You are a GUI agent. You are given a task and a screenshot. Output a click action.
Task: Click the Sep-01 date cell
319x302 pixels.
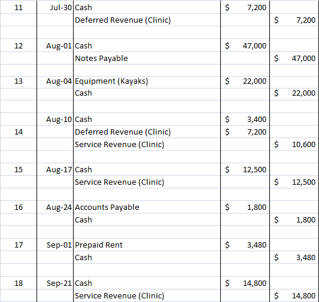click(x=55, y=245)
